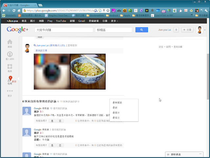The image size is (210, 158).
Task: Open YouTube in the black Google bar
Action: click(x=61, y=21)
